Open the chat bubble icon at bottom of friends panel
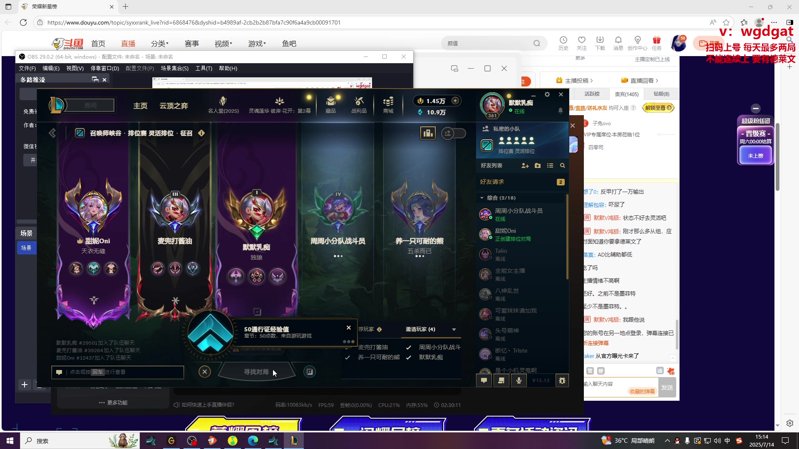Image resolution: width=799 pixels, height=449 pixels. click(x=484, y=380)
